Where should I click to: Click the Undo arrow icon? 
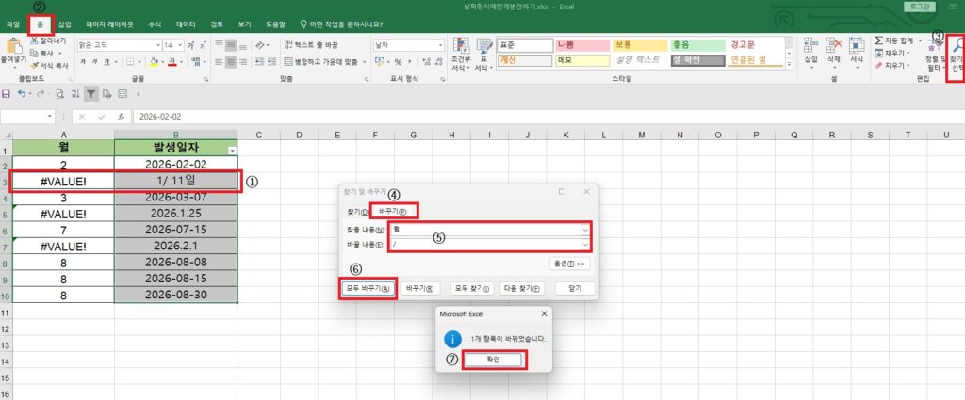point(22,94)
